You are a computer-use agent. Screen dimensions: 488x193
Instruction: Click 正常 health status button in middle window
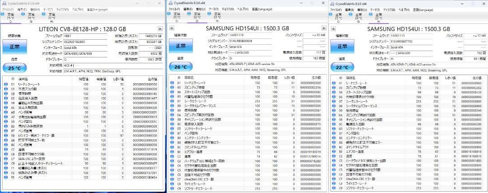coord(181,46)
